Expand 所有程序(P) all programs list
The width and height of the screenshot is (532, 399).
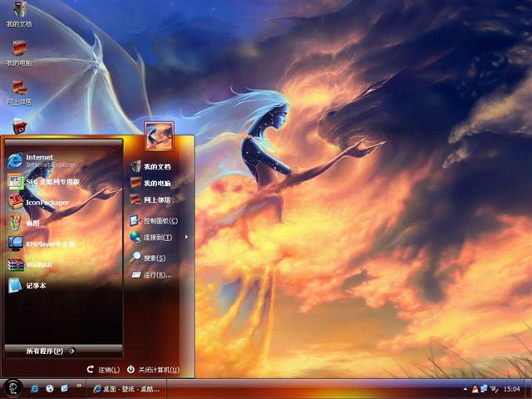tap(63, 351)
